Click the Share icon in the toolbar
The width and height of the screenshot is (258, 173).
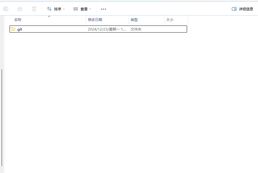click(x=20, y=9)
